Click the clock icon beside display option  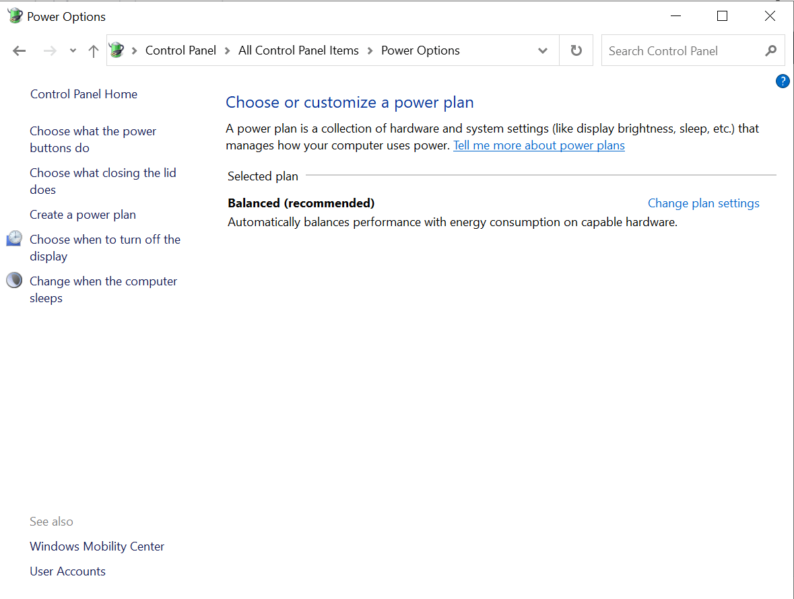(14, 239)
